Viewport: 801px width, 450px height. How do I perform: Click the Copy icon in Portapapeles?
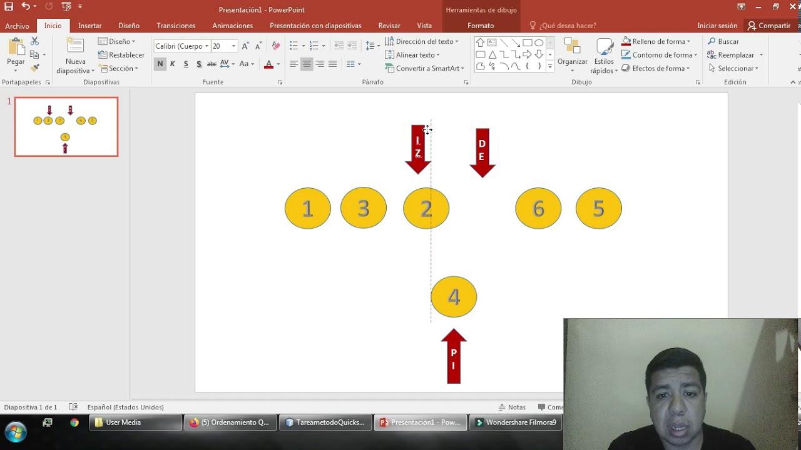click(34, 55)
